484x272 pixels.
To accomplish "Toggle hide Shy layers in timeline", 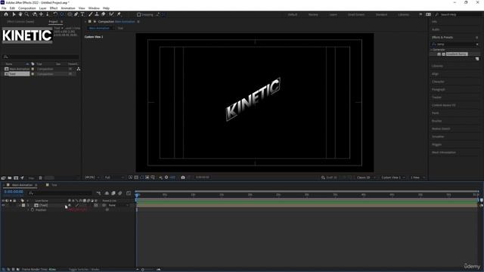I will tap(107, 193).
